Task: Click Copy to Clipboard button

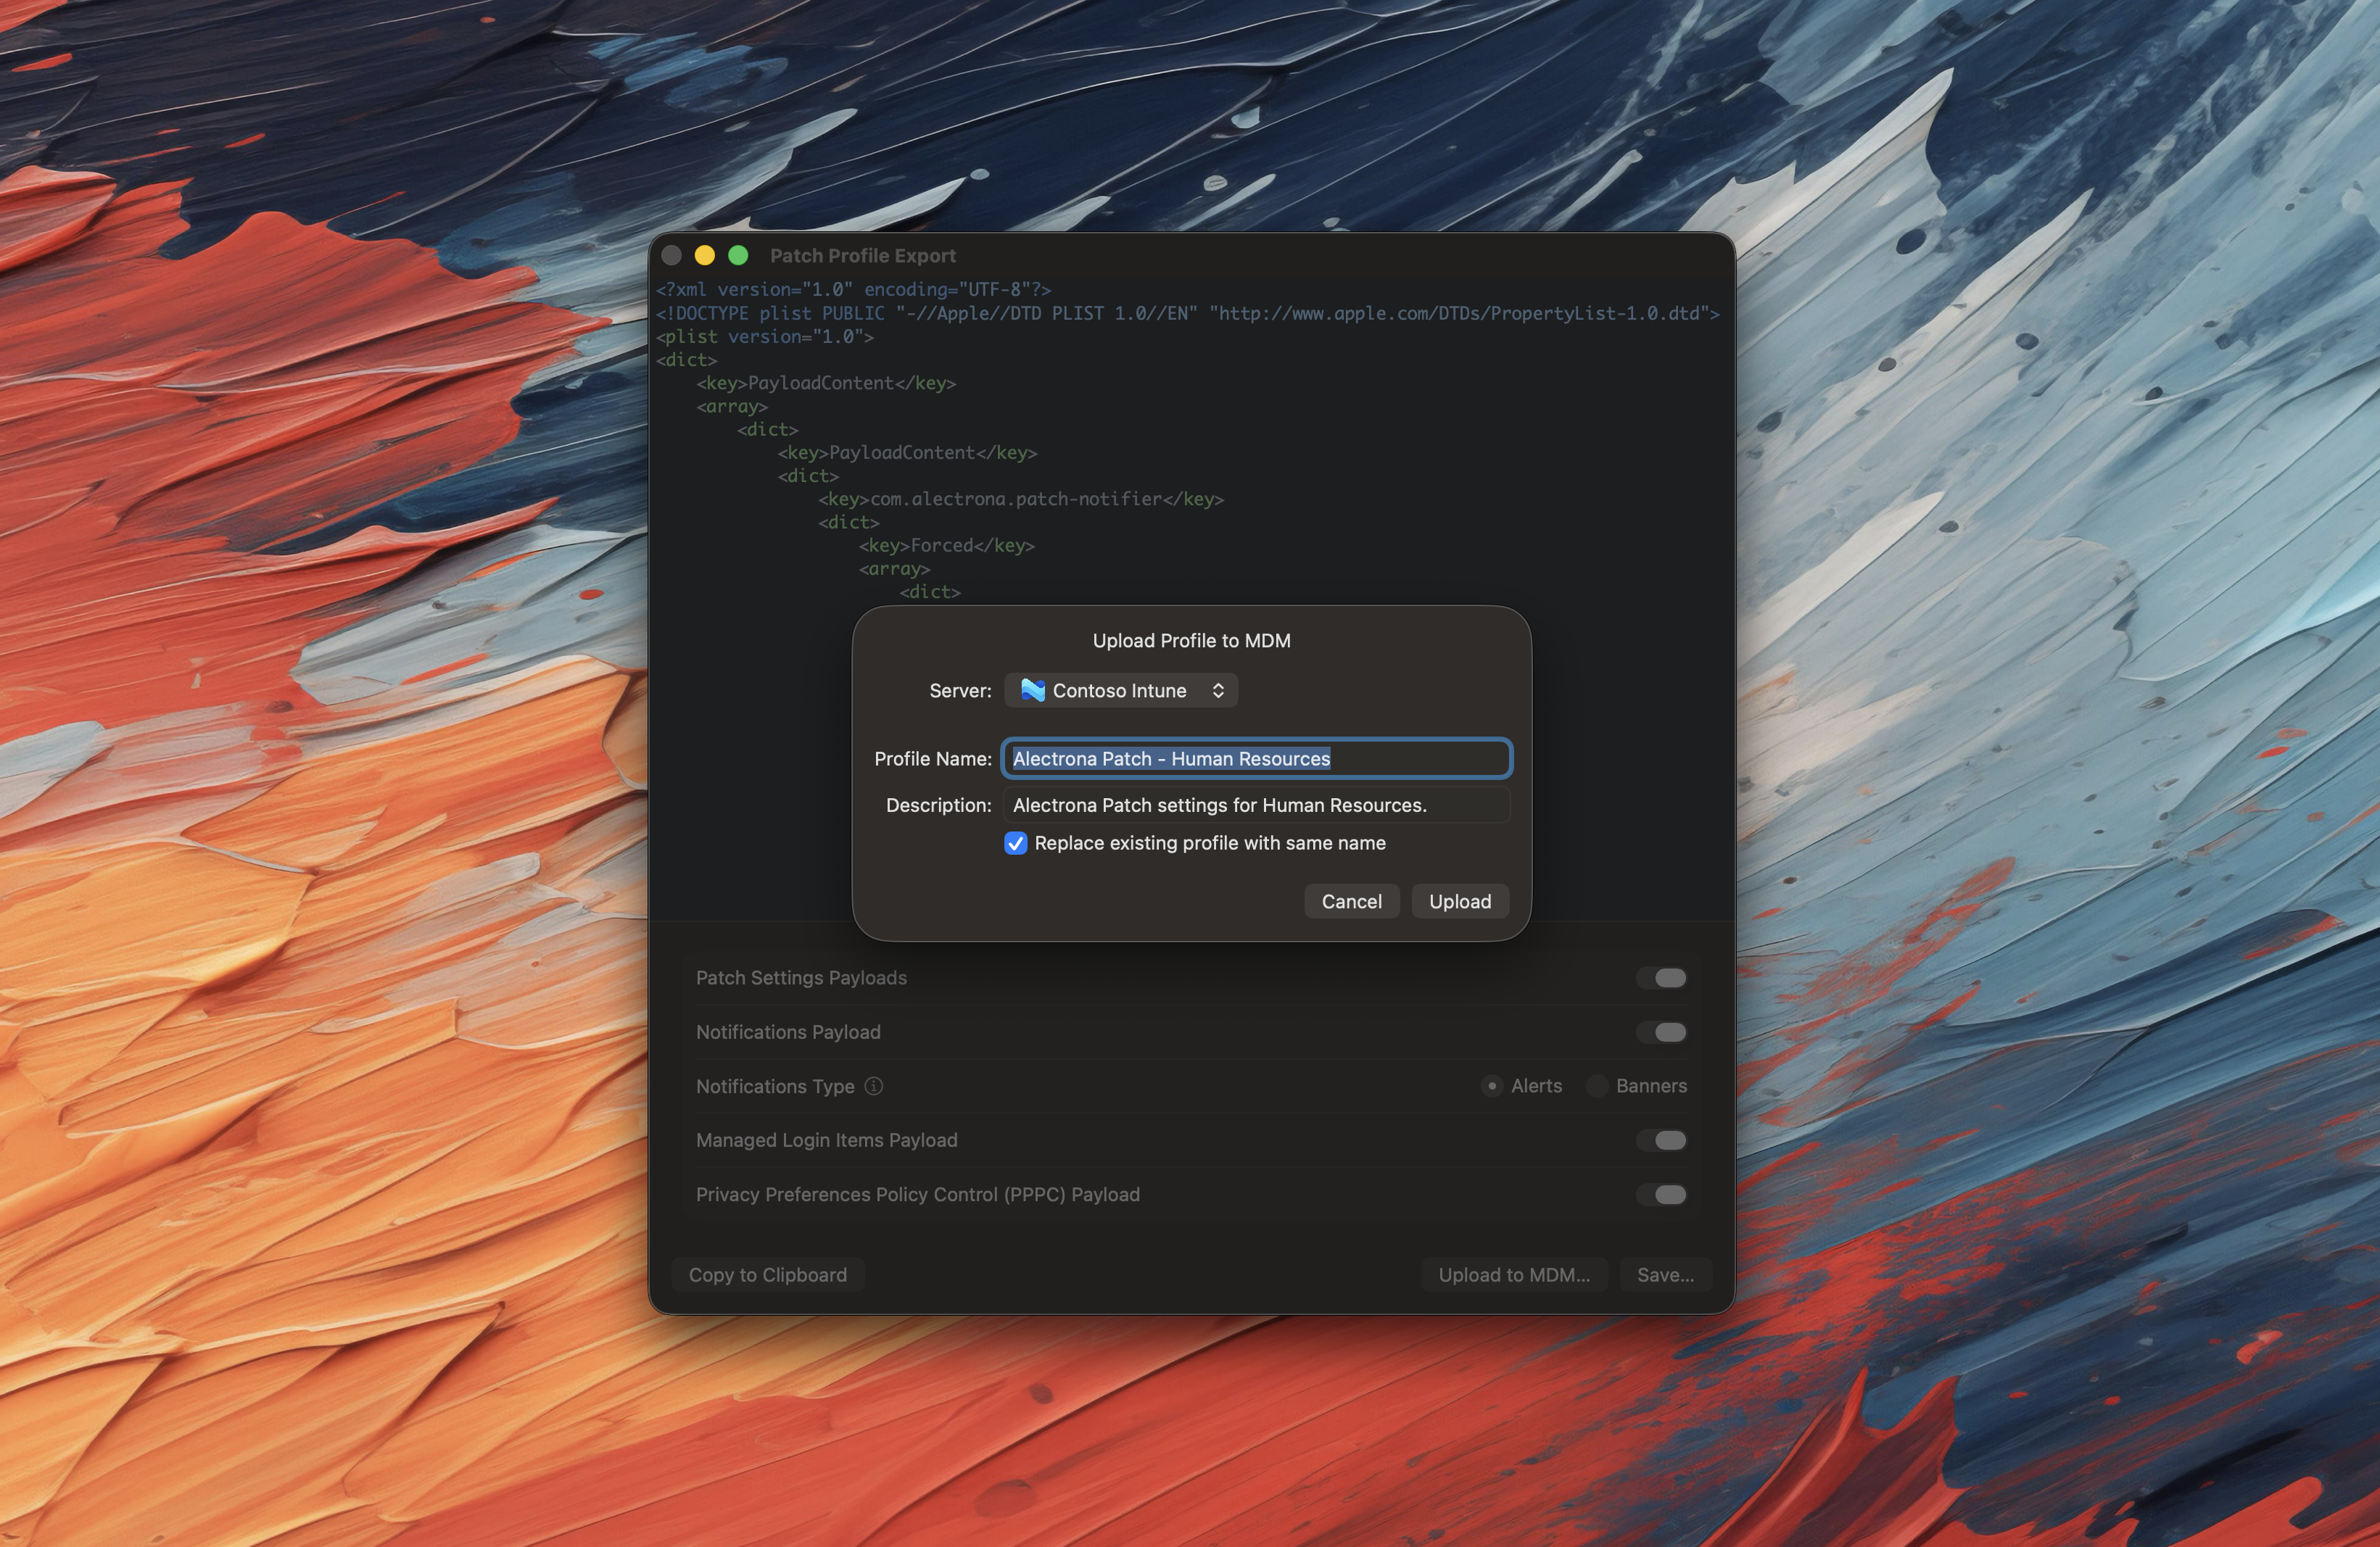Action: (767, 1275)
